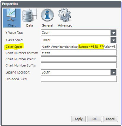Expand the Y Axis Scale dropdown arrow

[113, 40]
